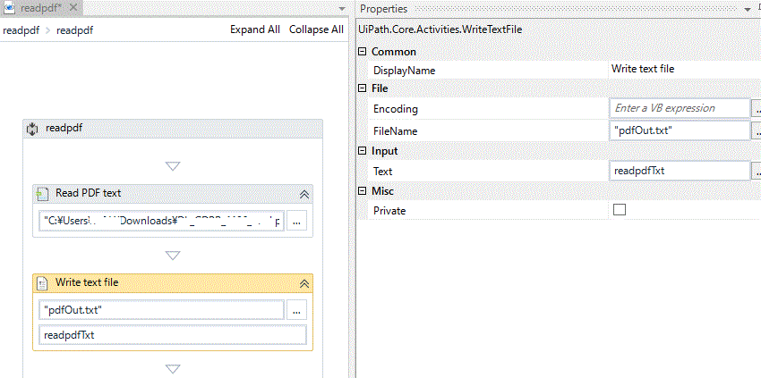This screenshot has height=378, width=761.
Task: Select the DisplayName property label
Action: tap(405, 71)
